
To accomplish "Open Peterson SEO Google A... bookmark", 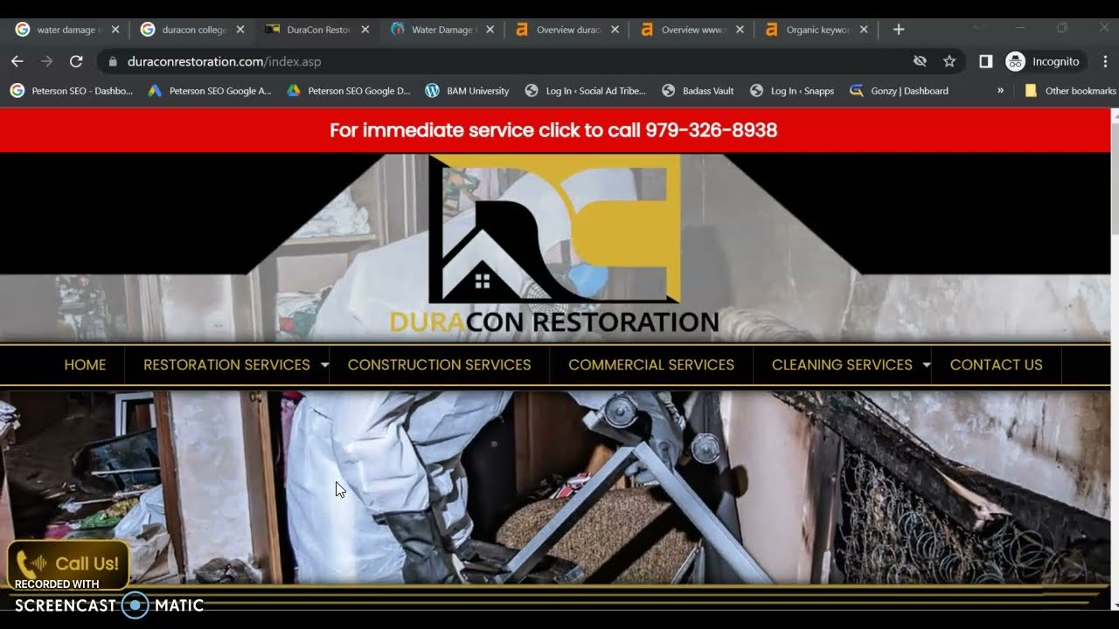I will 210,91.
